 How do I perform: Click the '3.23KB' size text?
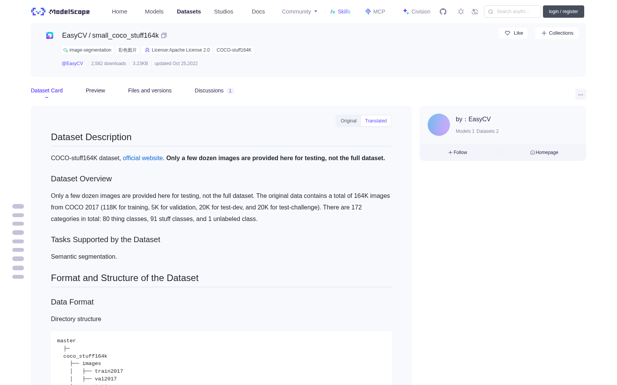tap(140, 64)
